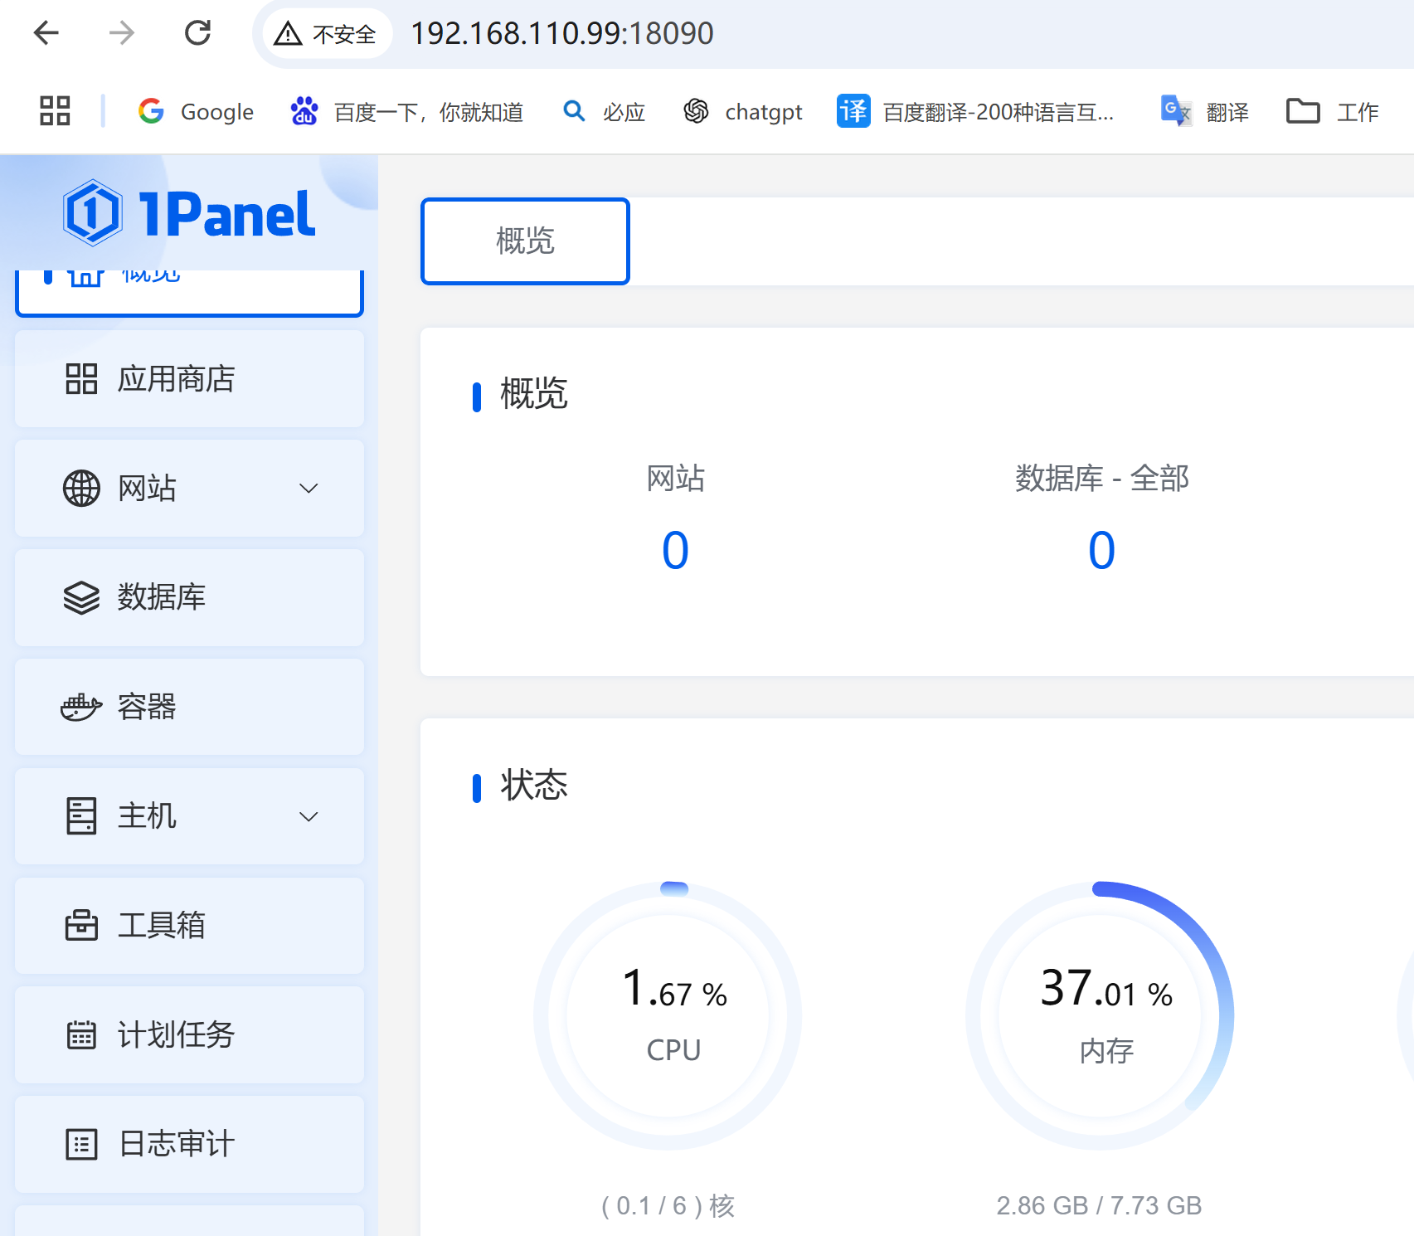Click the browser forward arrow
Viewport: 1414px width, 1236px height.
122,33
